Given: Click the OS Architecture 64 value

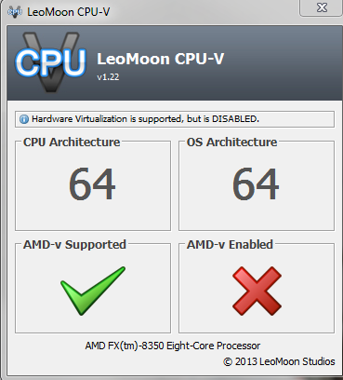Looking at the screenshot, I should pos(256,183).
